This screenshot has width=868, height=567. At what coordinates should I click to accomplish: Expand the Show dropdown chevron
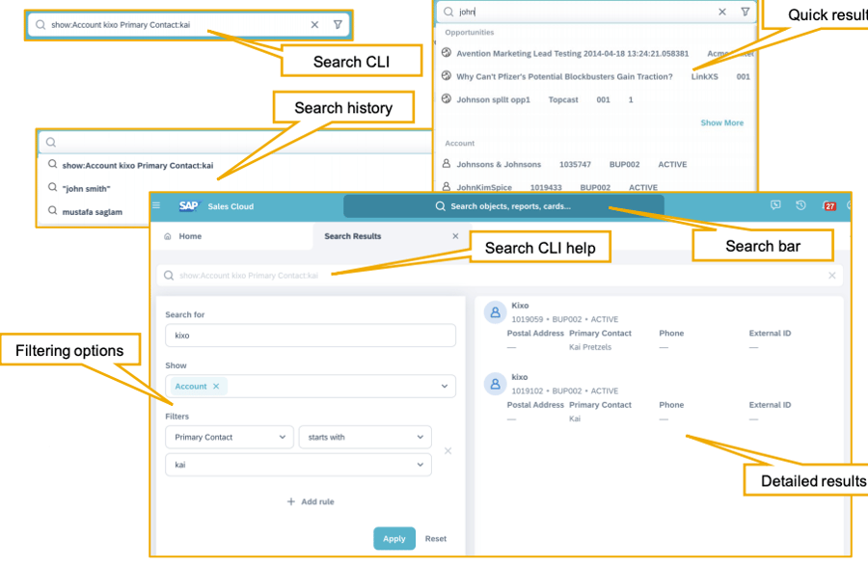[x=445, y=387]
